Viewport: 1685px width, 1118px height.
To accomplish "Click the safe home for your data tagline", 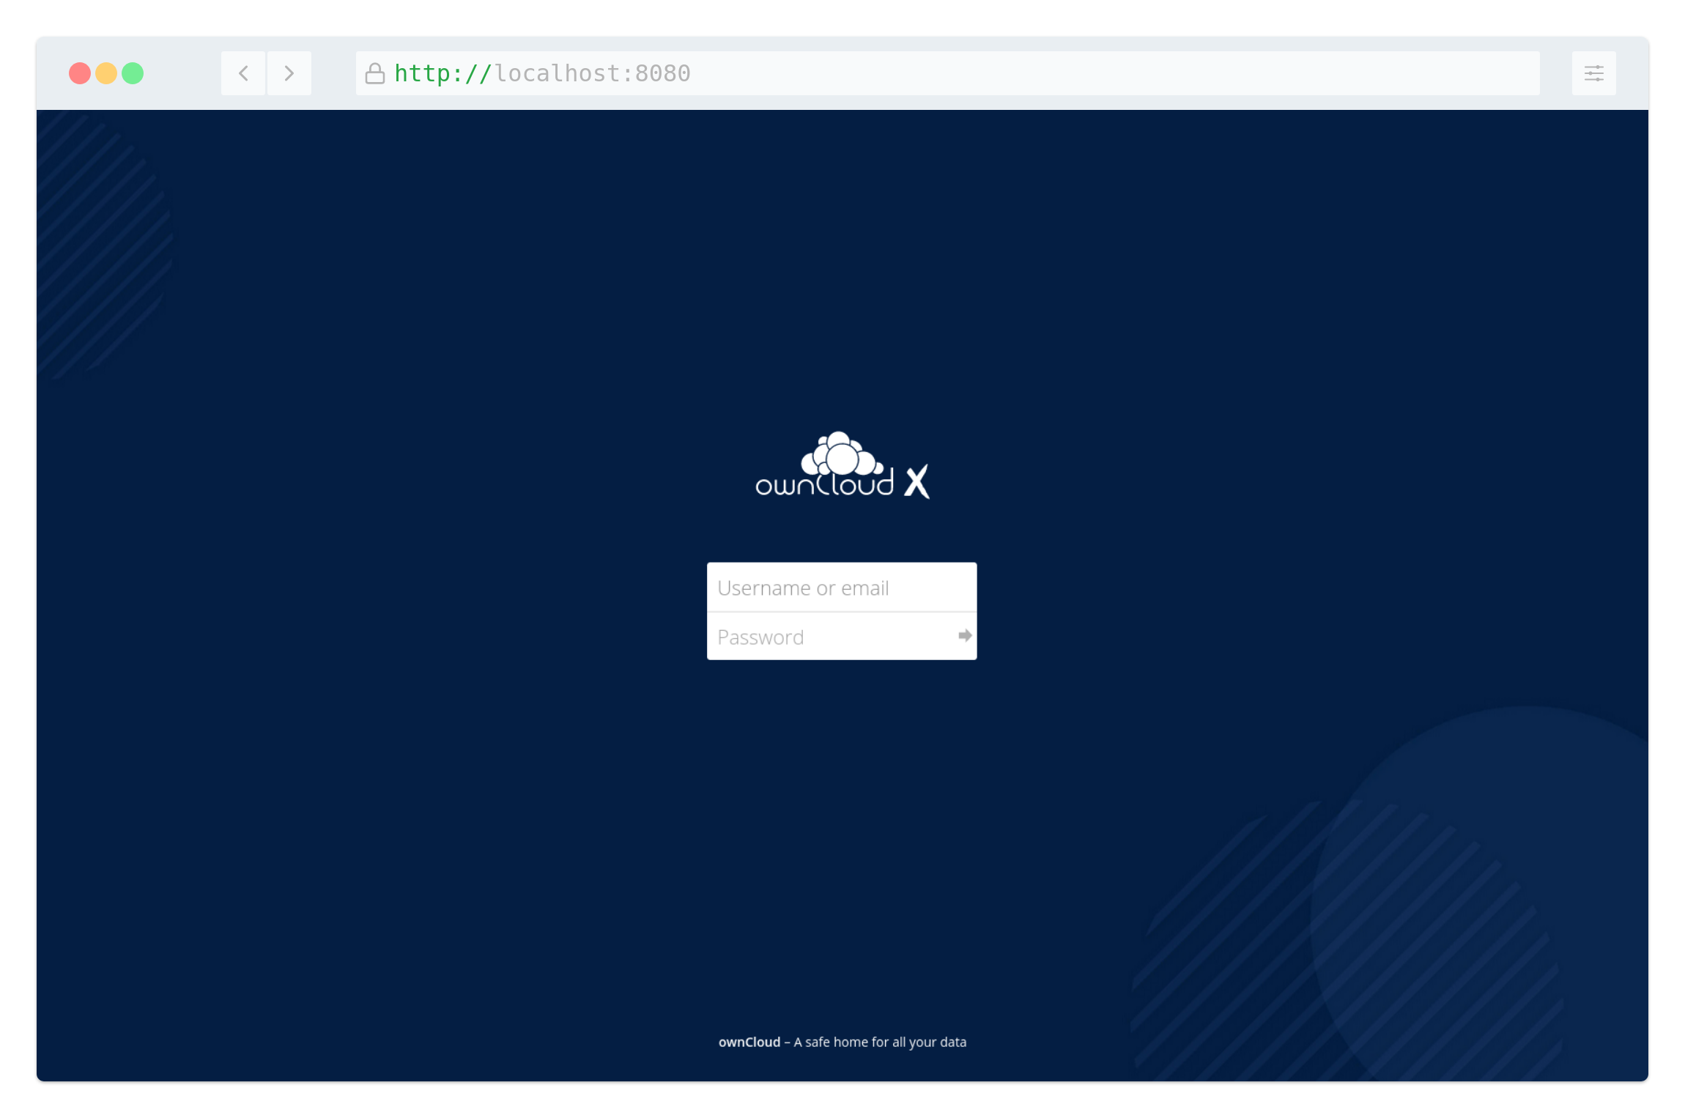I will pos(878,1042).
